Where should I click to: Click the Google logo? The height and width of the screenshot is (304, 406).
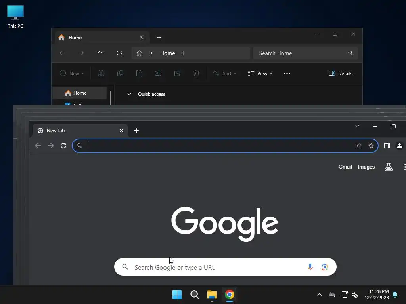[225, 224]
